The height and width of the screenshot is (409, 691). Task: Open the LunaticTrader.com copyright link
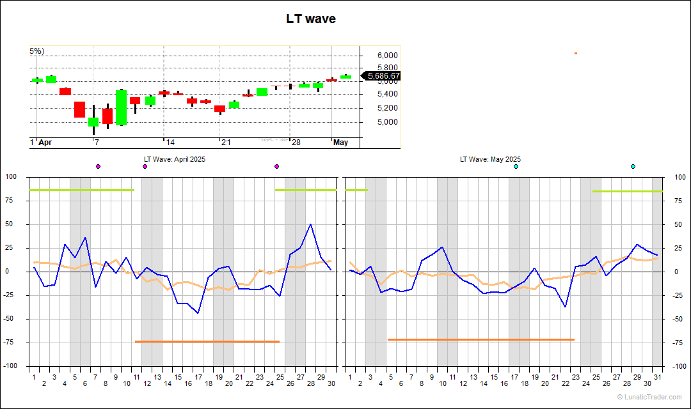tap(651, 397)
